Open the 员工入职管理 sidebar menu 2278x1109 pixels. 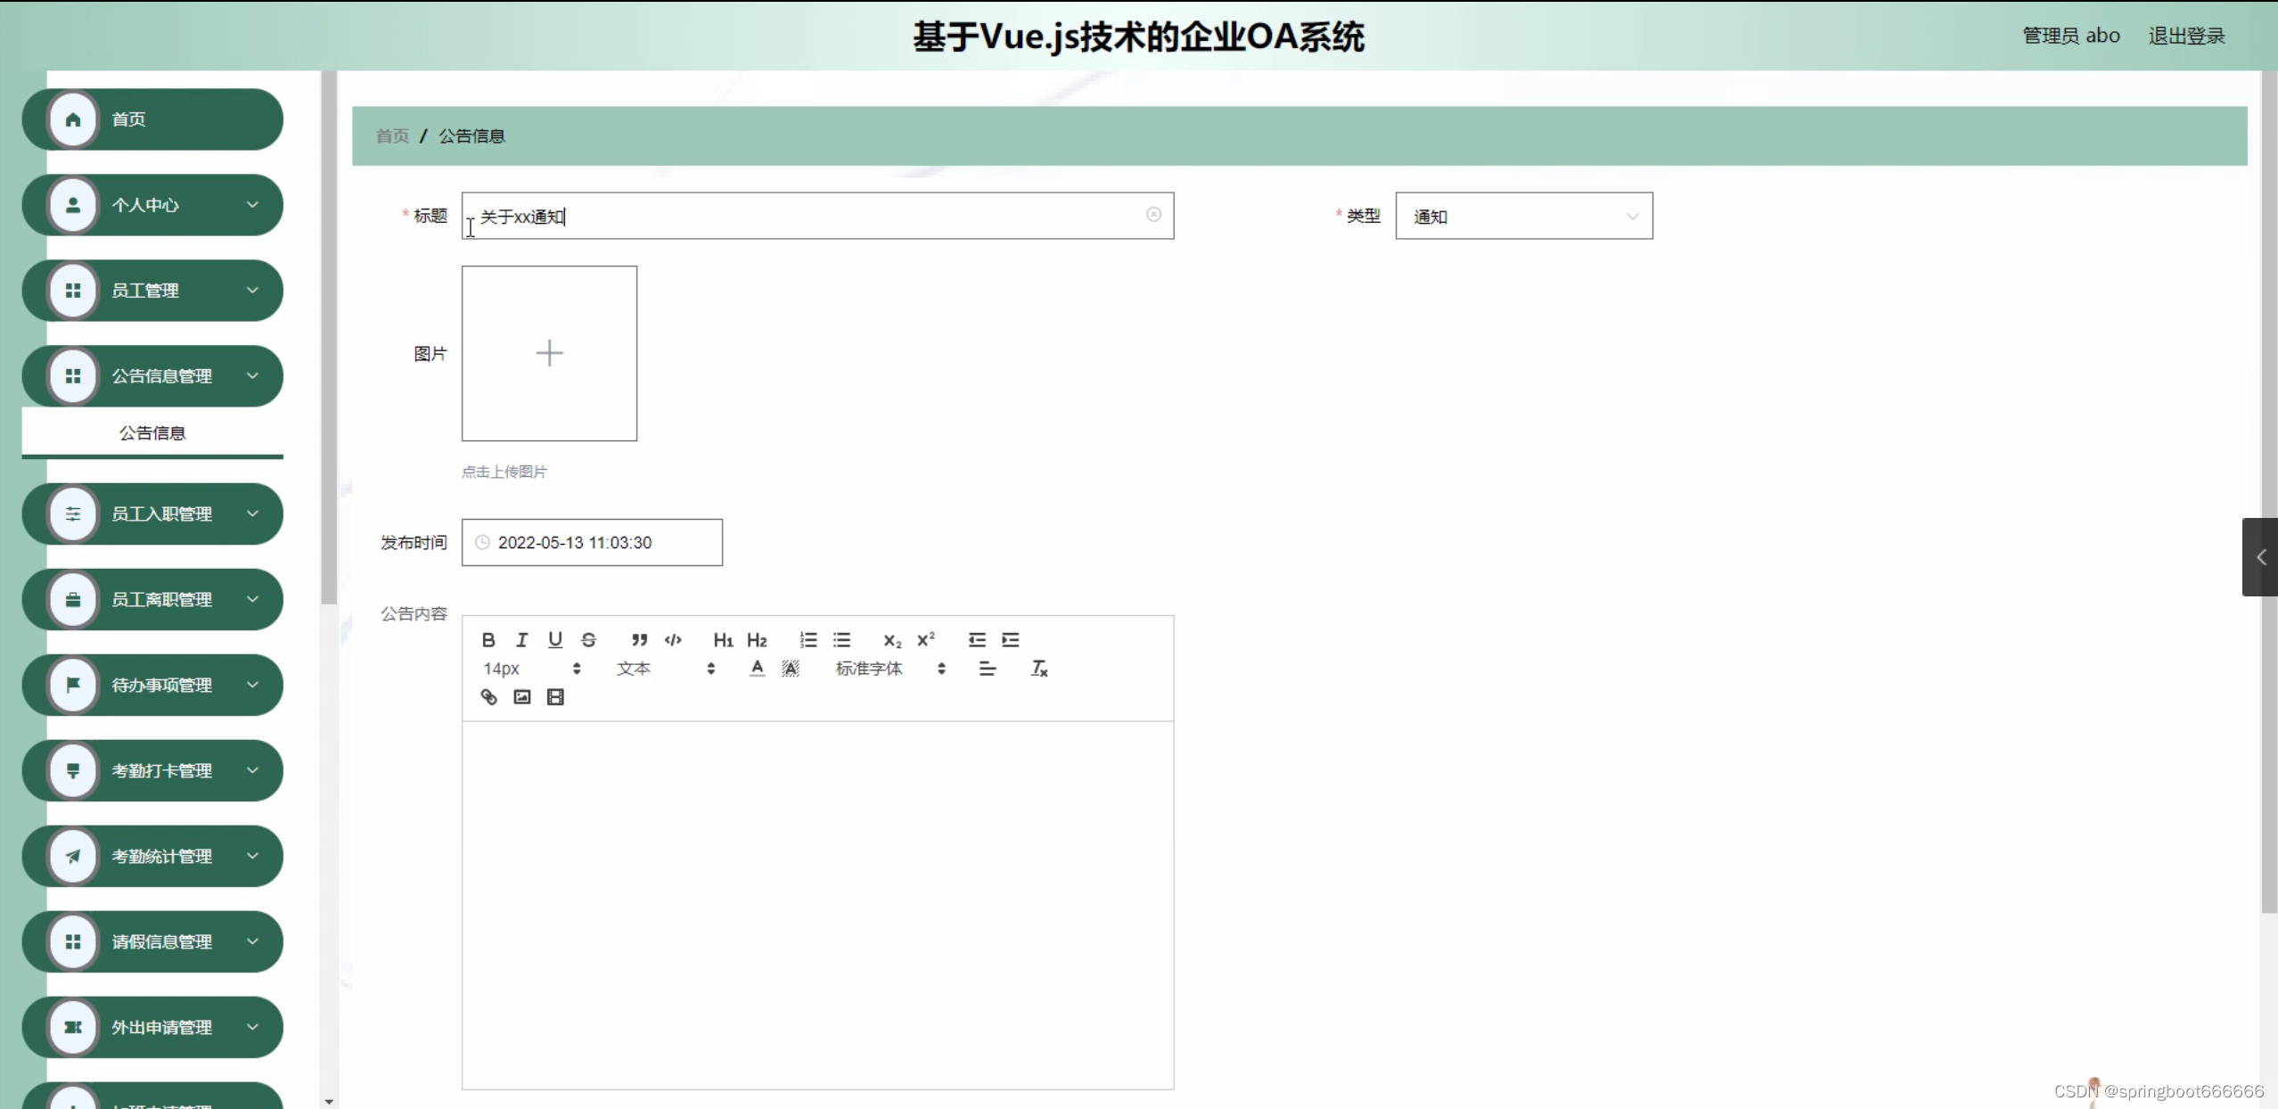pos(152,513)
